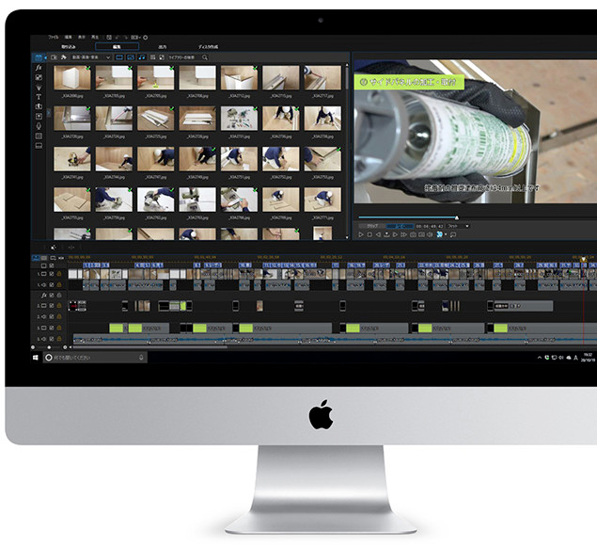The image size is (597, 546).
Task: Click the Play button in preview controls
Action: (x=361, y=234)
